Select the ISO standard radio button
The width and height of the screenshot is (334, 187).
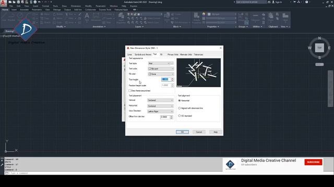(x=180, y=116)
